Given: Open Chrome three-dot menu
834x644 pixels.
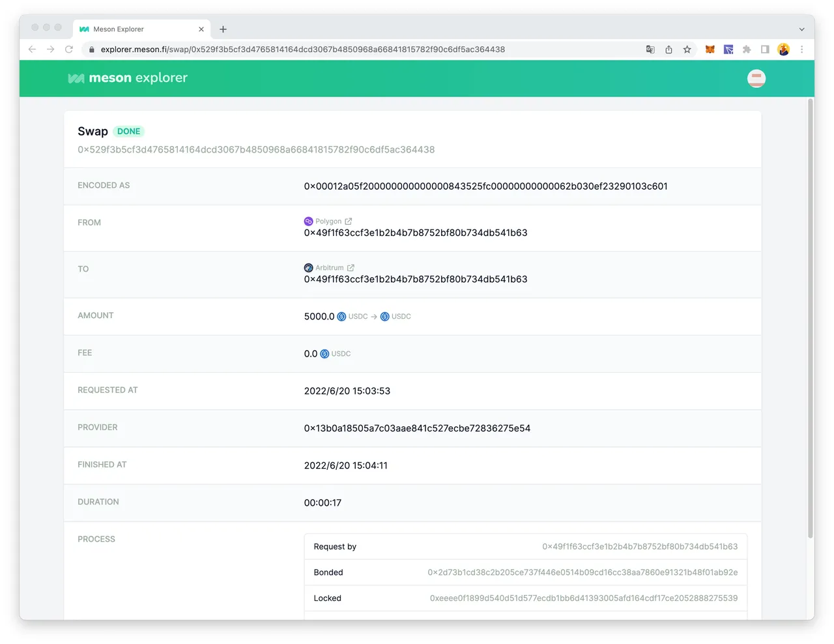Looking at the screenshot, I should pyautogui.click(x=802, y=50).
